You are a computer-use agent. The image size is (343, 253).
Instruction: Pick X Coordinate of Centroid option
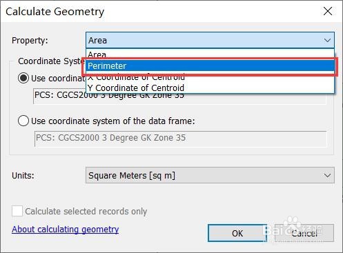tap(210, 77)
